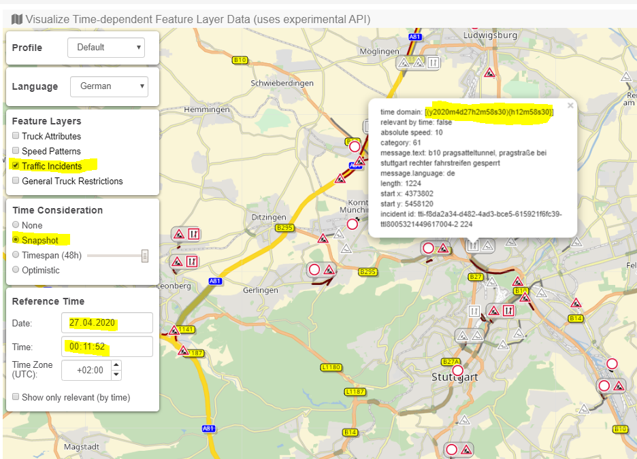
Task: Click the reference Time input field
Action: click(107, 347)
